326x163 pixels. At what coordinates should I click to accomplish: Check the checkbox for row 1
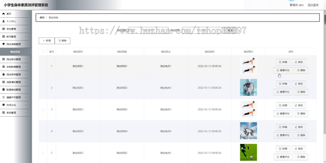point(43,67)
